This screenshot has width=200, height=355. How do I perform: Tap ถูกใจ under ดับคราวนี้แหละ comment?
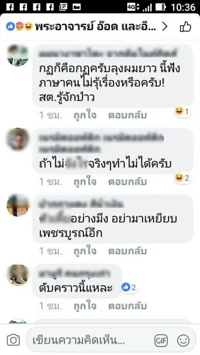85,306
